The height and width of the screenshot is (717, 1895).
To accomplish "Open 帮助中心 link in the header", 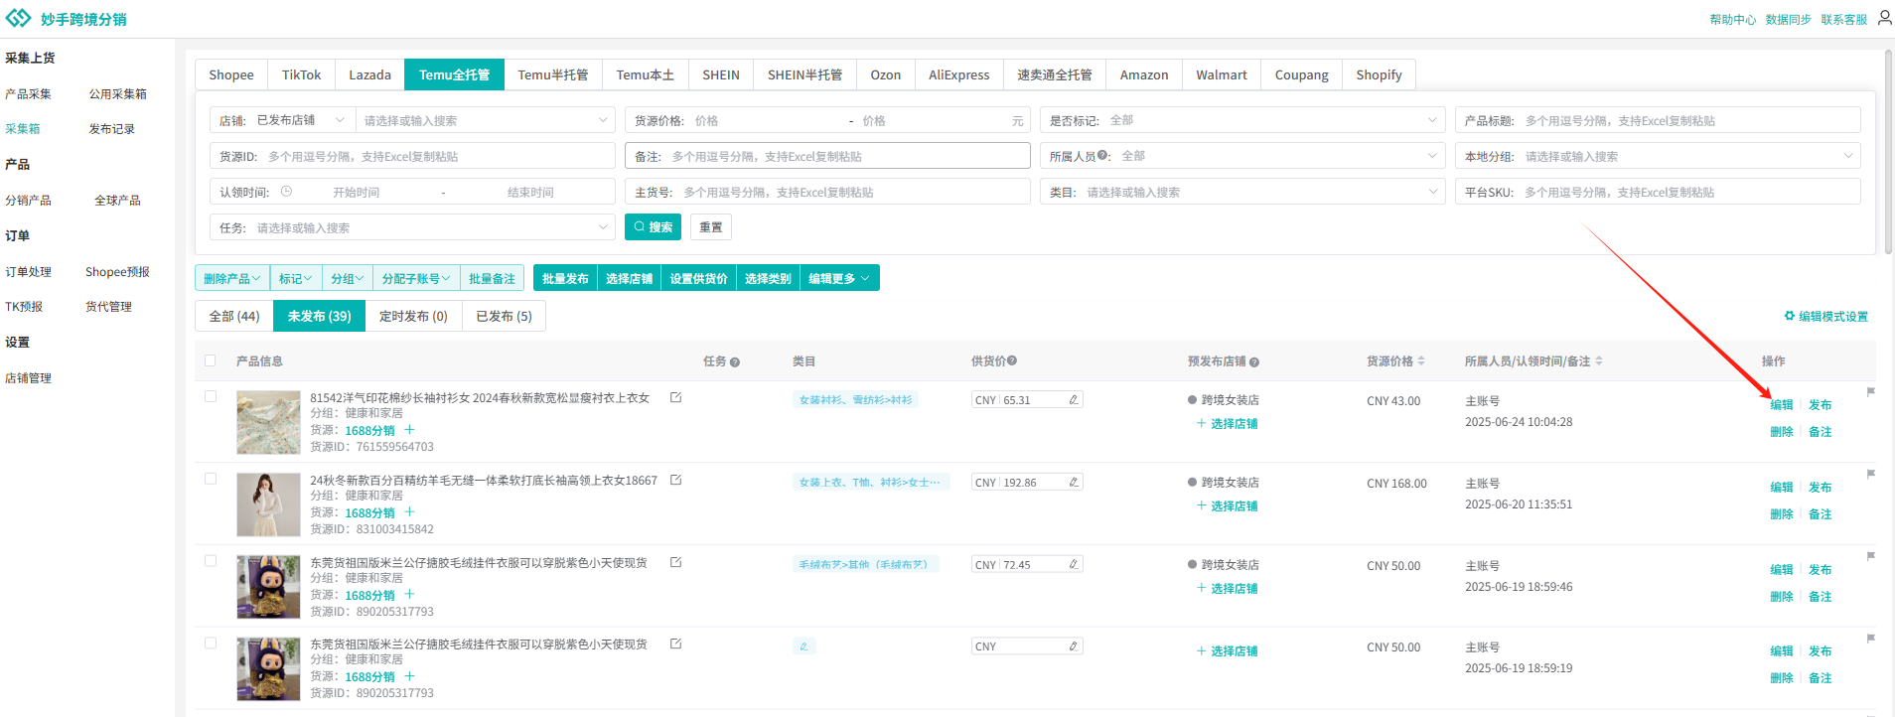I will click(x=1732, y=19).
